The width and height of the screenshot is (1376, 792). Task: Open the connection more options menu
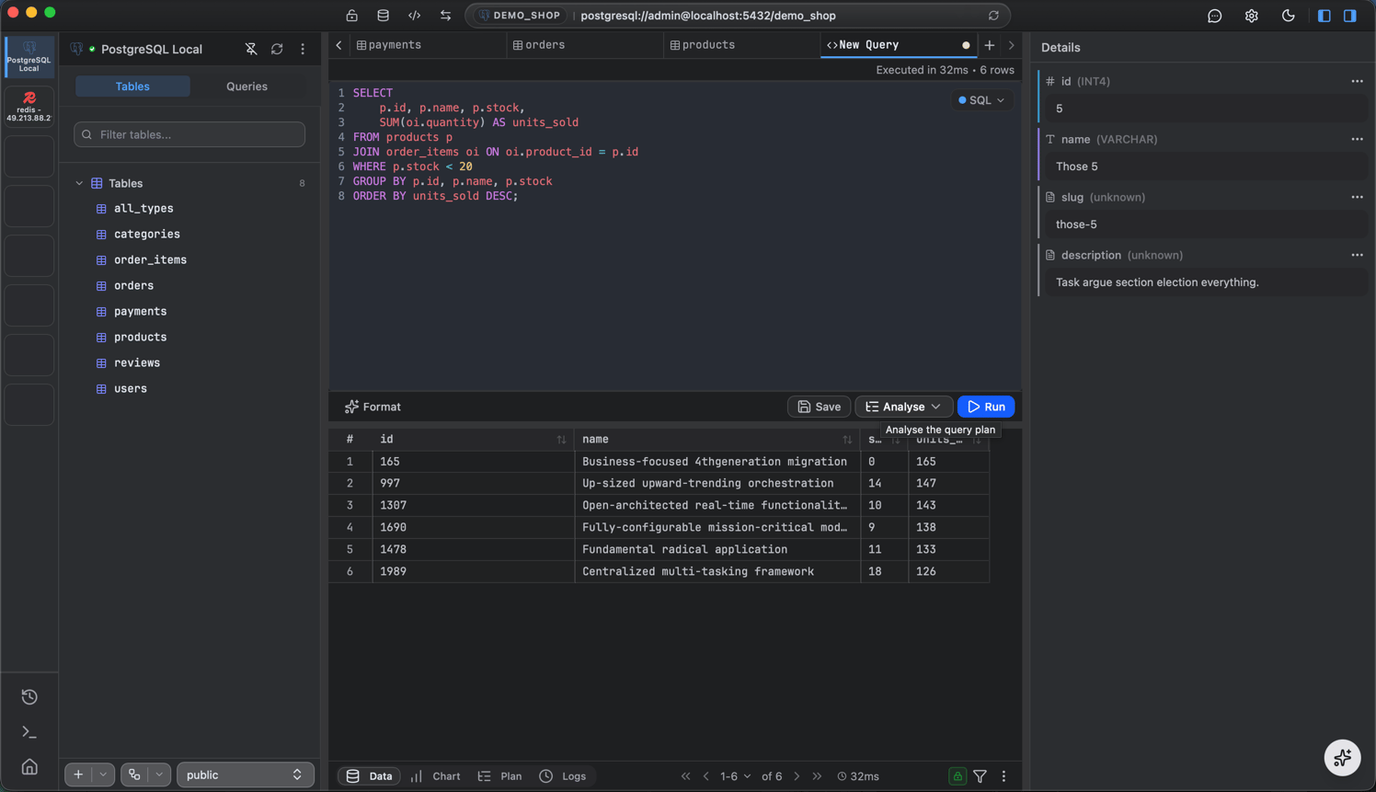(303, 49)
